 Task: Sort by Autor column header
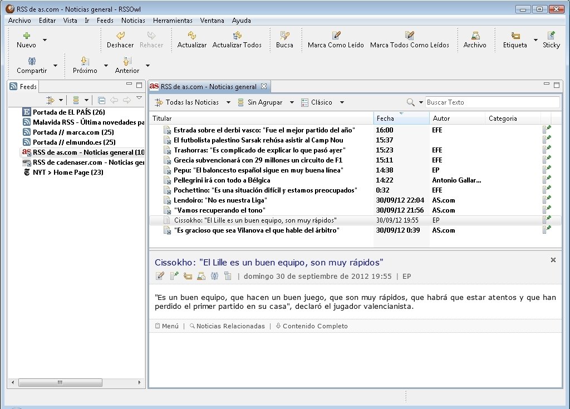pos(458,119)
